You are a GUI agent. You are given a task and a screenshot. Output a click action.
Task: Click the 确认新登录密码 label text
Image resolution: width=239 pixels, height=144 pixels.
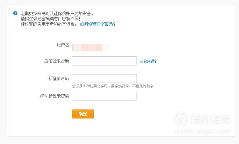pyautogui.click(x=54, y=96)
